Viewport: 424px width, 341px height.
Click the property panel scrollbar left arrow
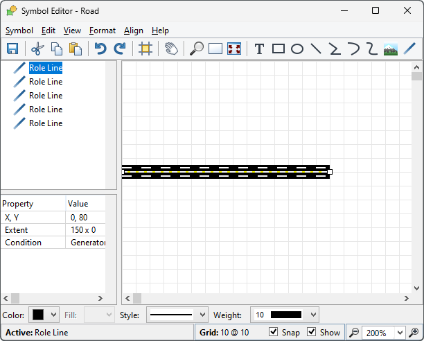pyautogui.click(x=6, y=298)
